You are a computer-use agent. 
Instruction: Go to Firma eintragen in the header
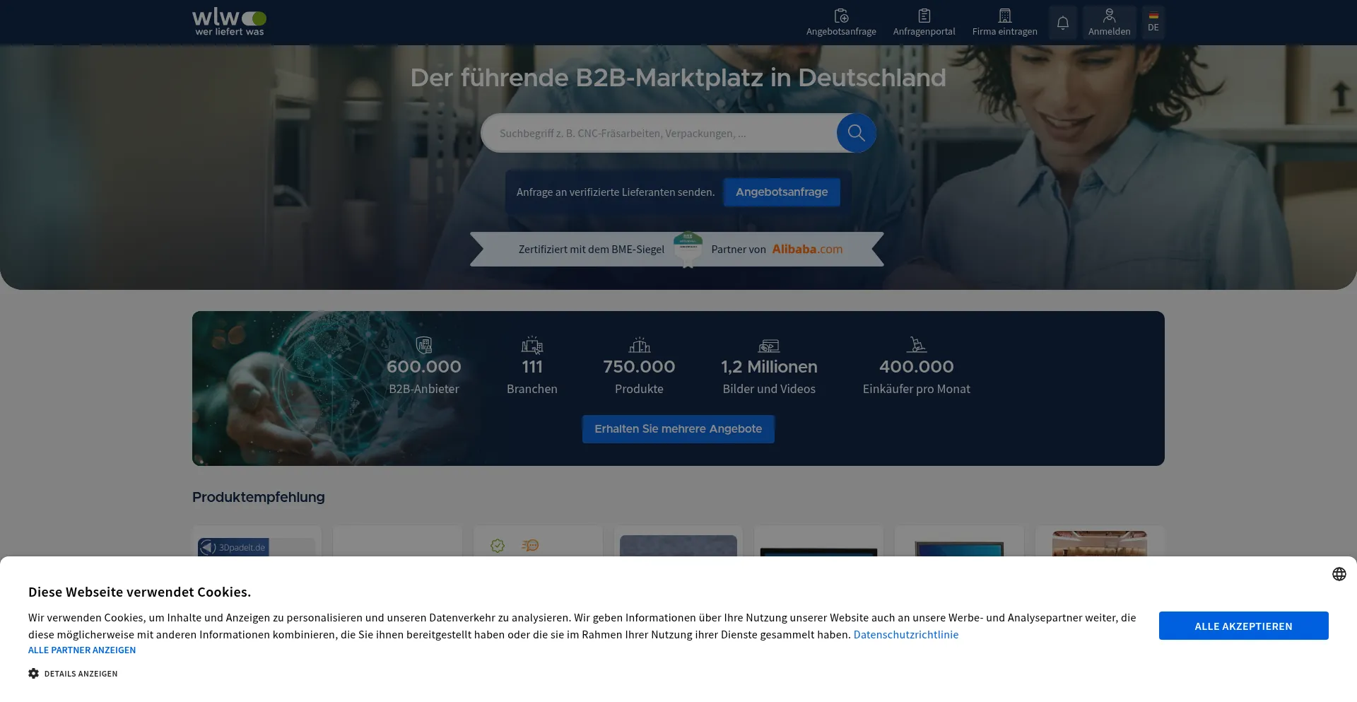click(1004, 23)
